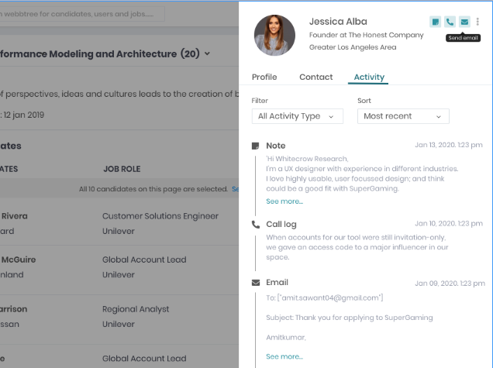Image resolution: width=493 pixels, height=368 pixels.
Task: Click the Note activity icon
Action: 256,146
